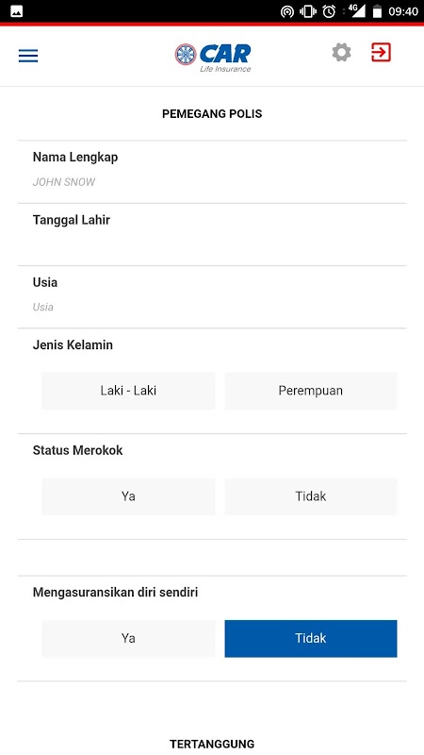Choose Ya for Status Merokok
Image resolution: width=424 pixels, height=755 pixels.
(128, 496)
